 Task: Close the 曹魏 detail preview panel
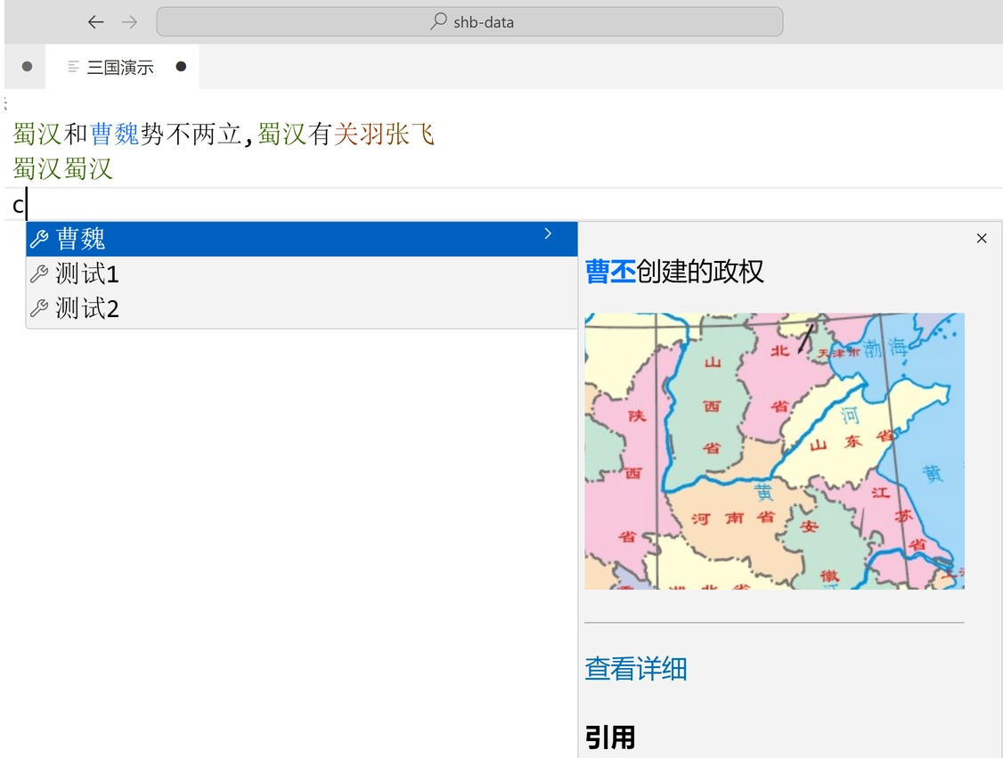(x=982, y=238)
